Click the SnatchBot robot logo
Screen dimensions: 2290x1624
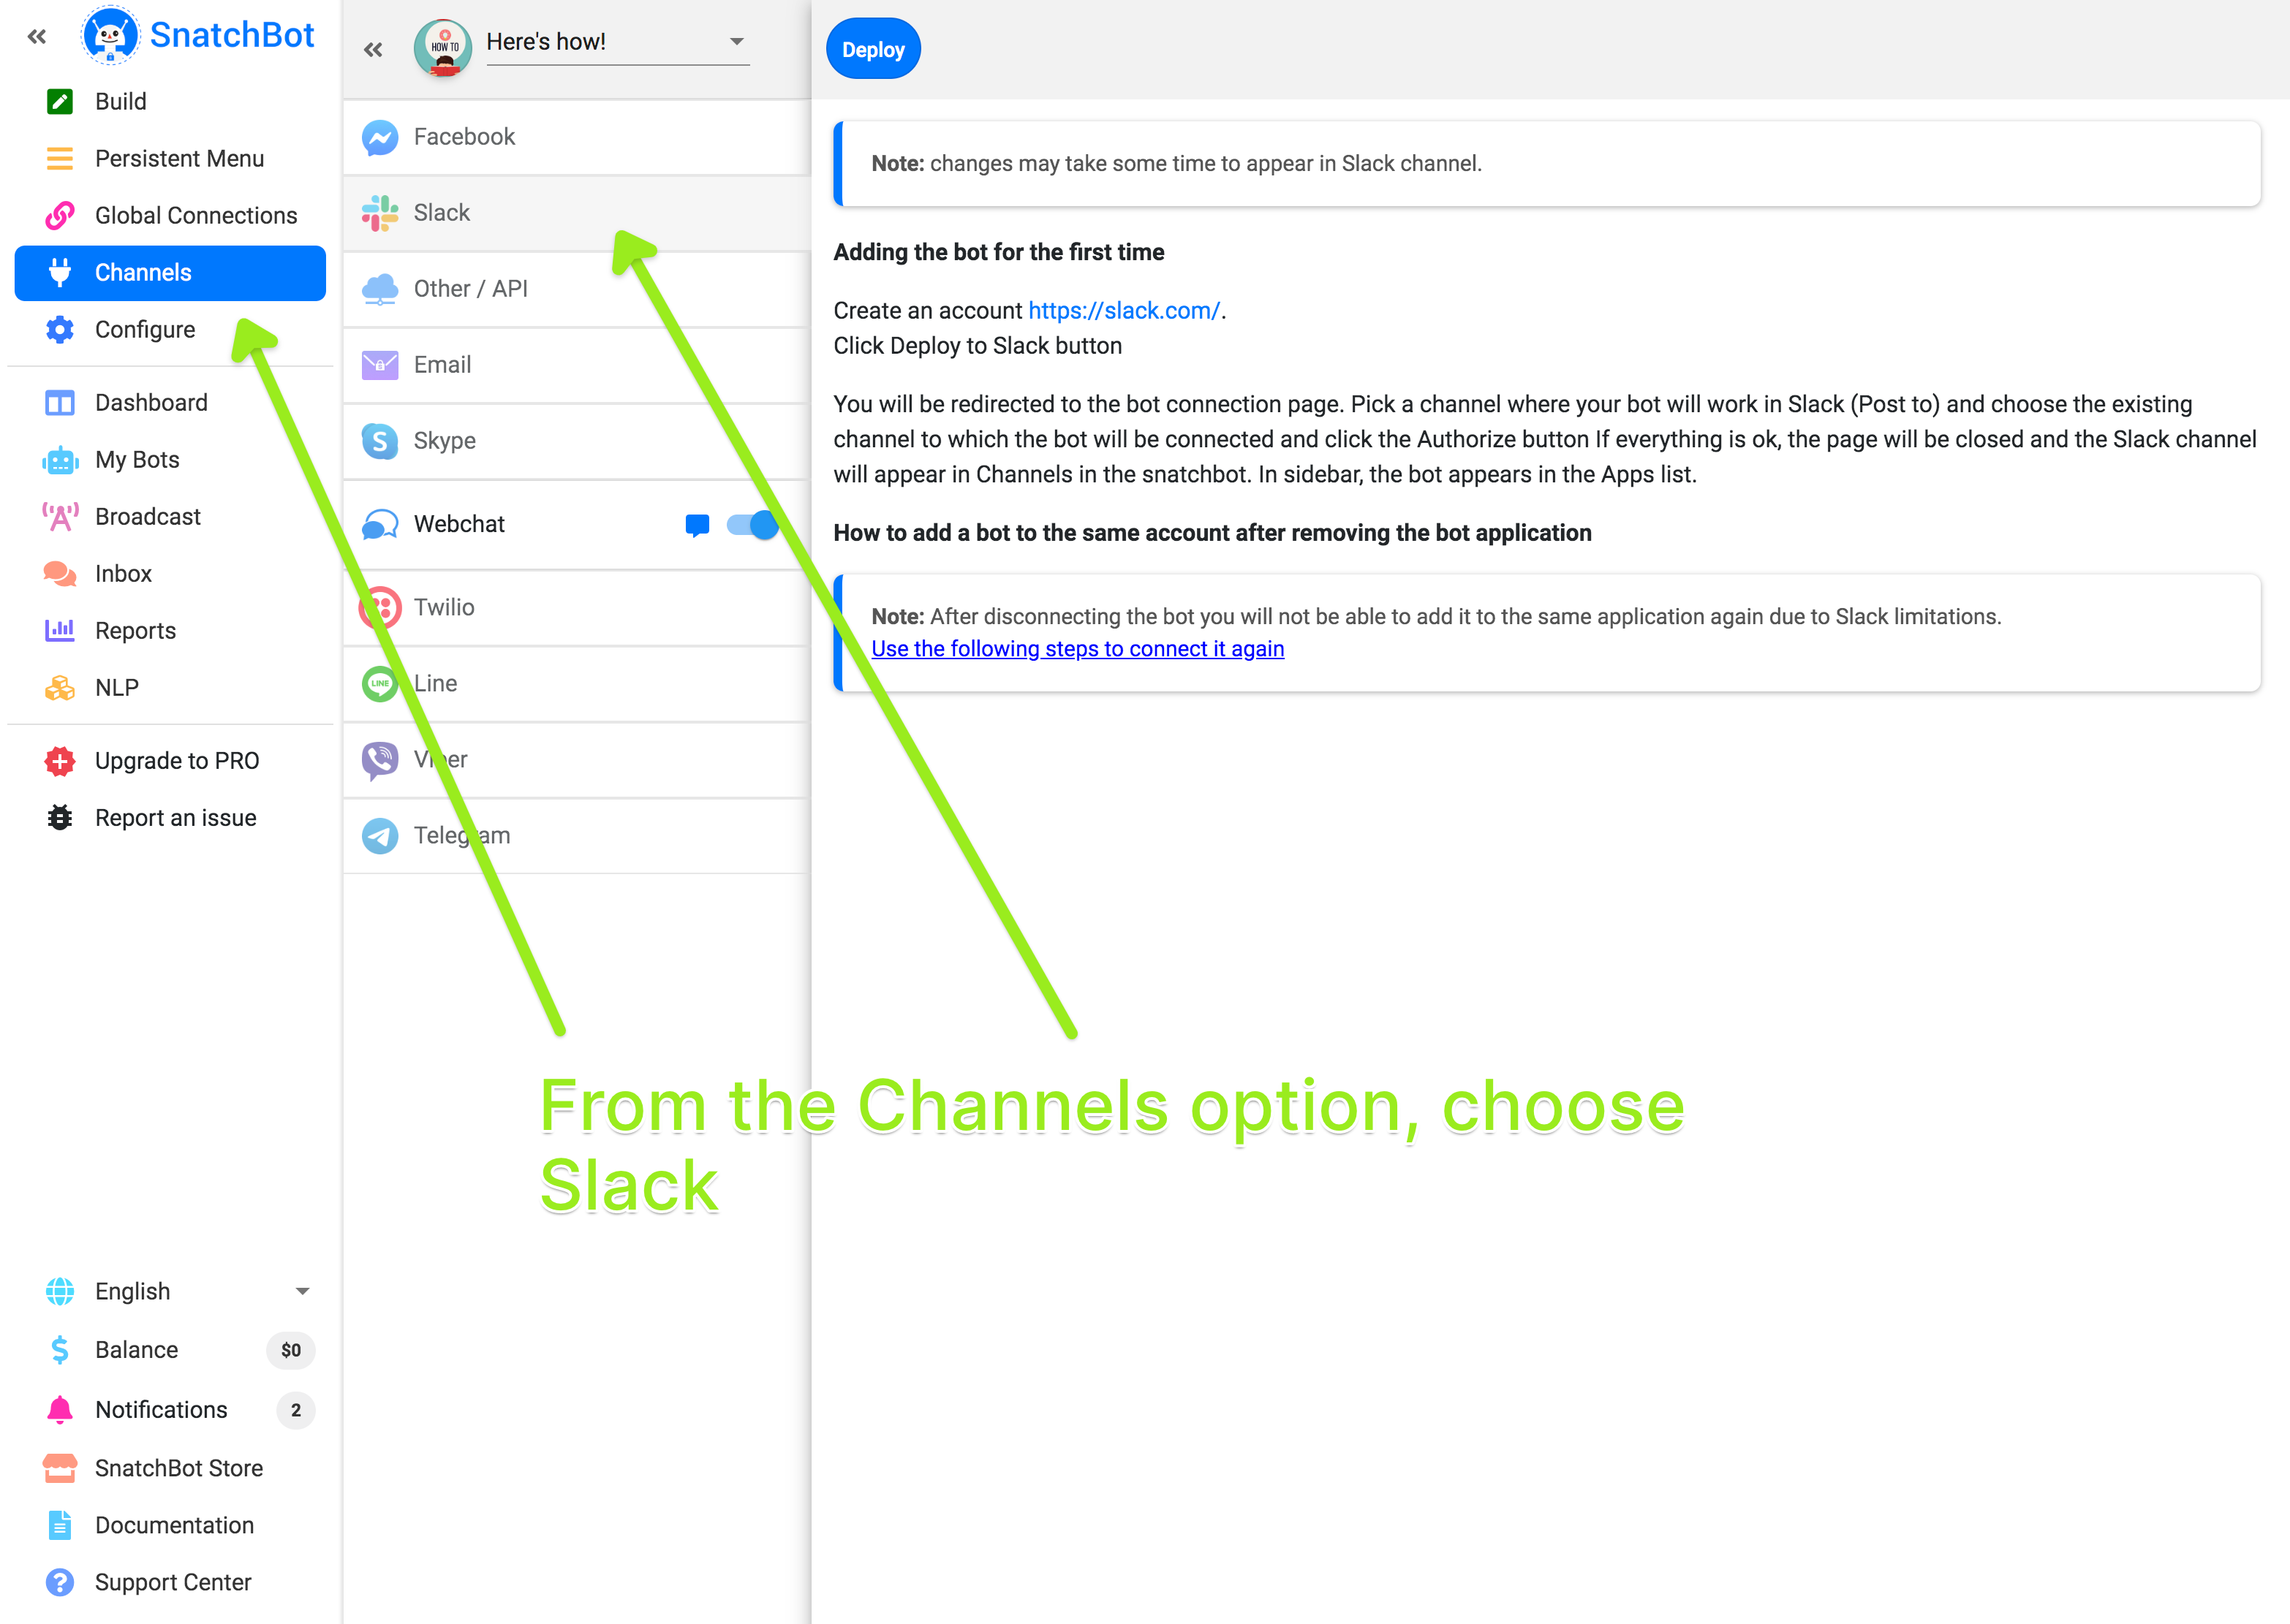[110, 36]
